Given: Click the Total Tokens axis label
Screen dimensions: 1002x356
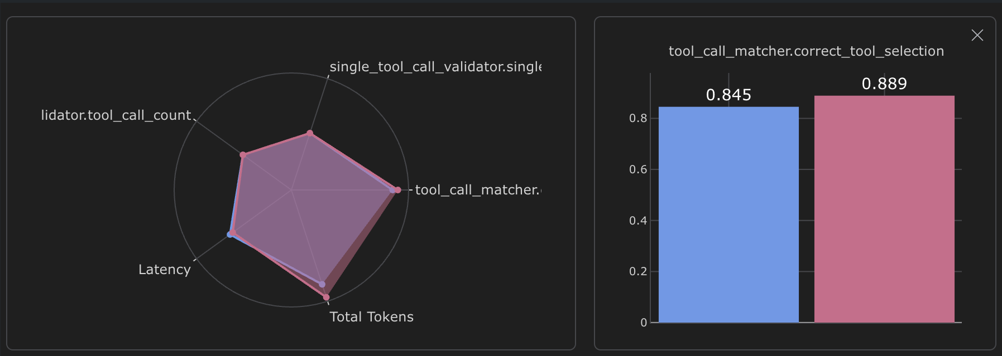Looking at the screenshot, I should pyautogui.click(x=371, y=317).
